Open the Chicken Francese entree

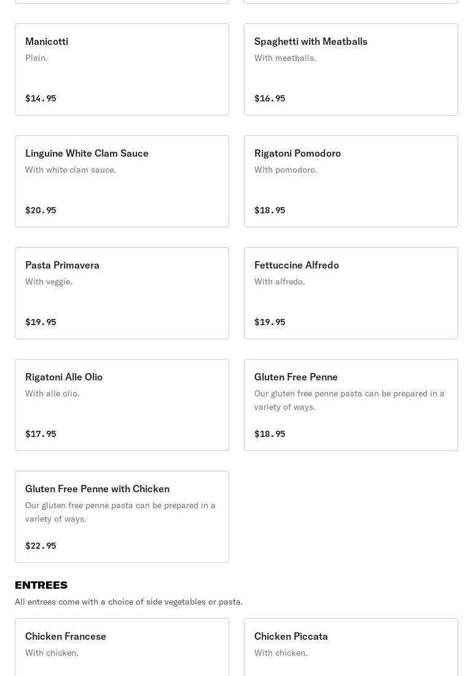tap(122, 645)
